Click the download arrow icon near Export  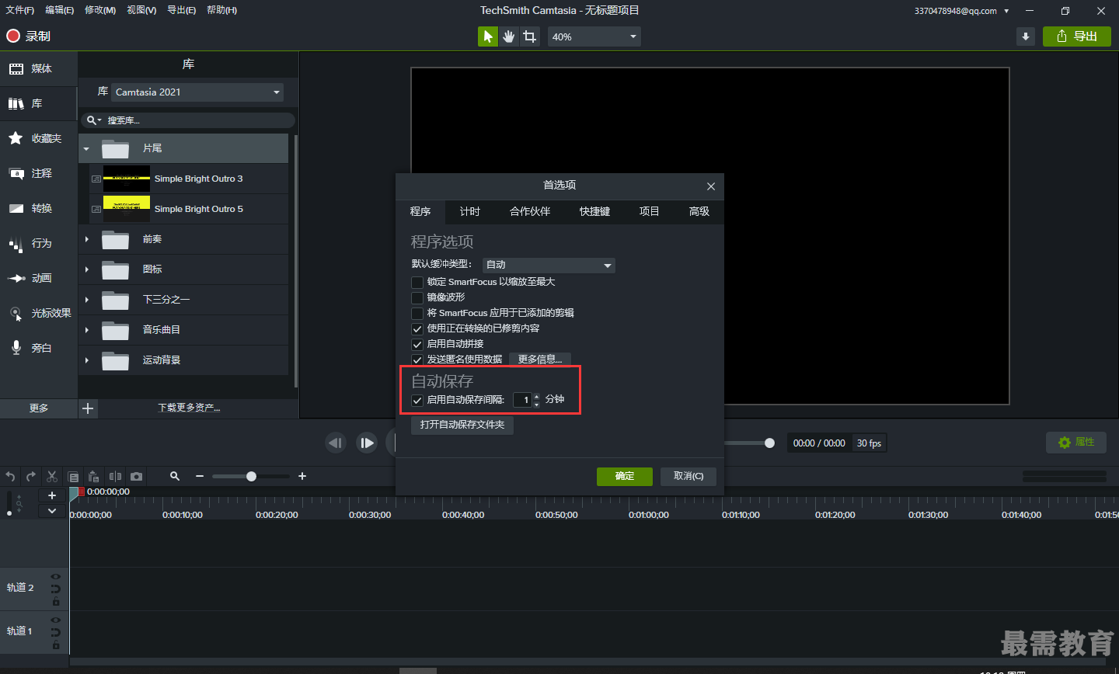pyautogui.click(x=1026, y=36)
